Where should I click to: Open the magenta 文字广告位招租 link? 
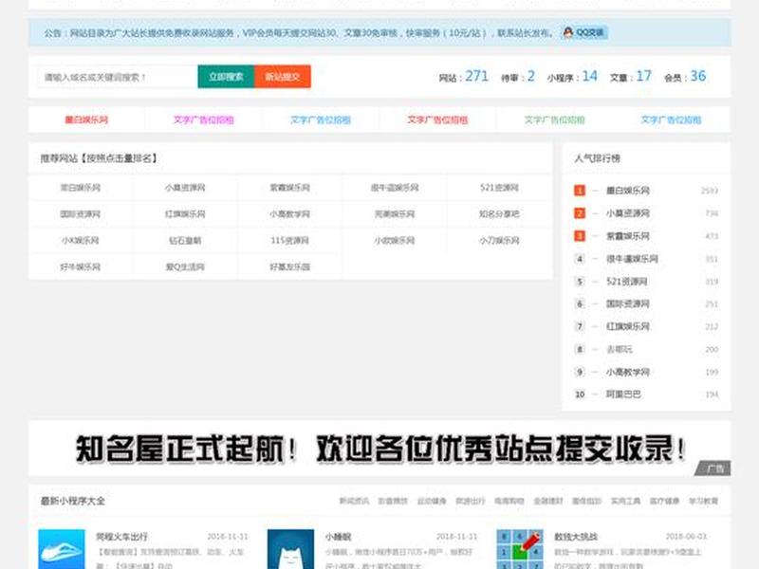point(203,119)
